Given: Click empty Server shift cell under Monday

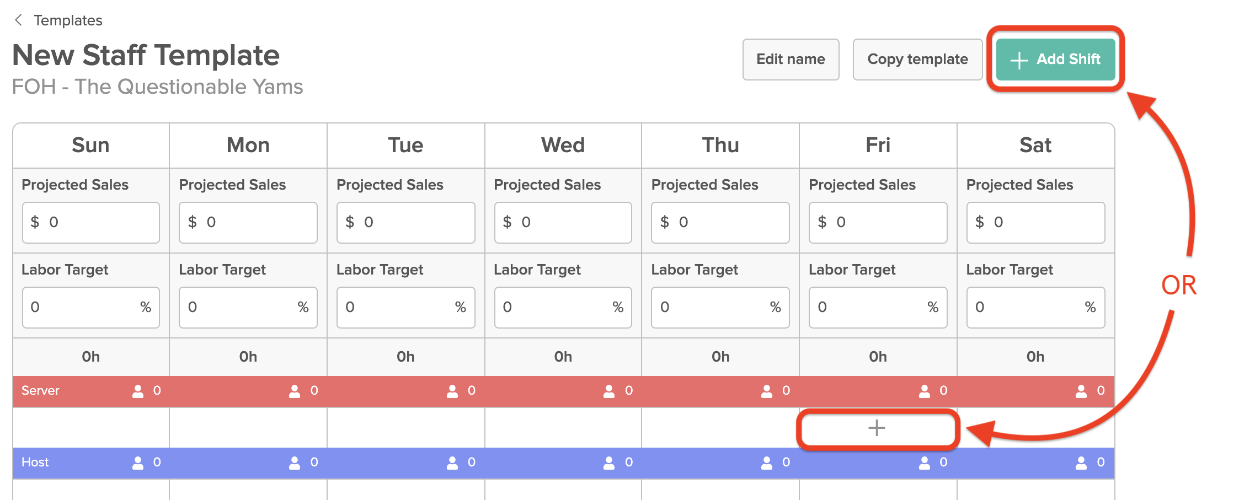Looking at the screenshot, I should [248, 428].
